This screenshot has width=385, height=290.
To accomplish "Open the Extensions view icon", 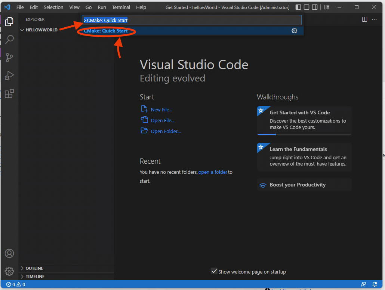I will coord(9,93).
